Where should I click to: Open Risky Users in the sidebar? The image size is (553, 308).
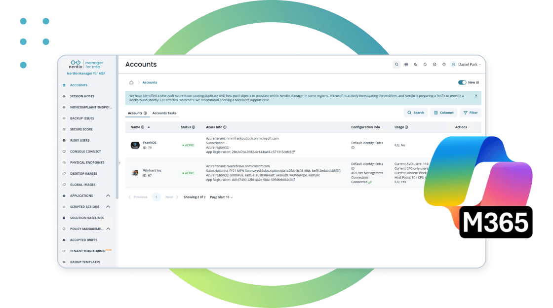[x=79, y=140]
